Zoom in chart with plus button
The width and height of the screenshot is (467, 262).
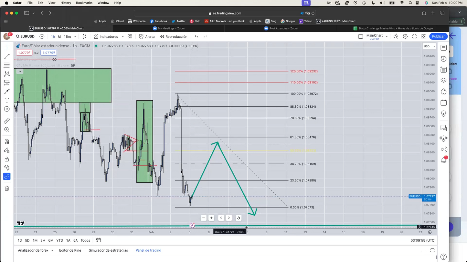click(211, 218)
